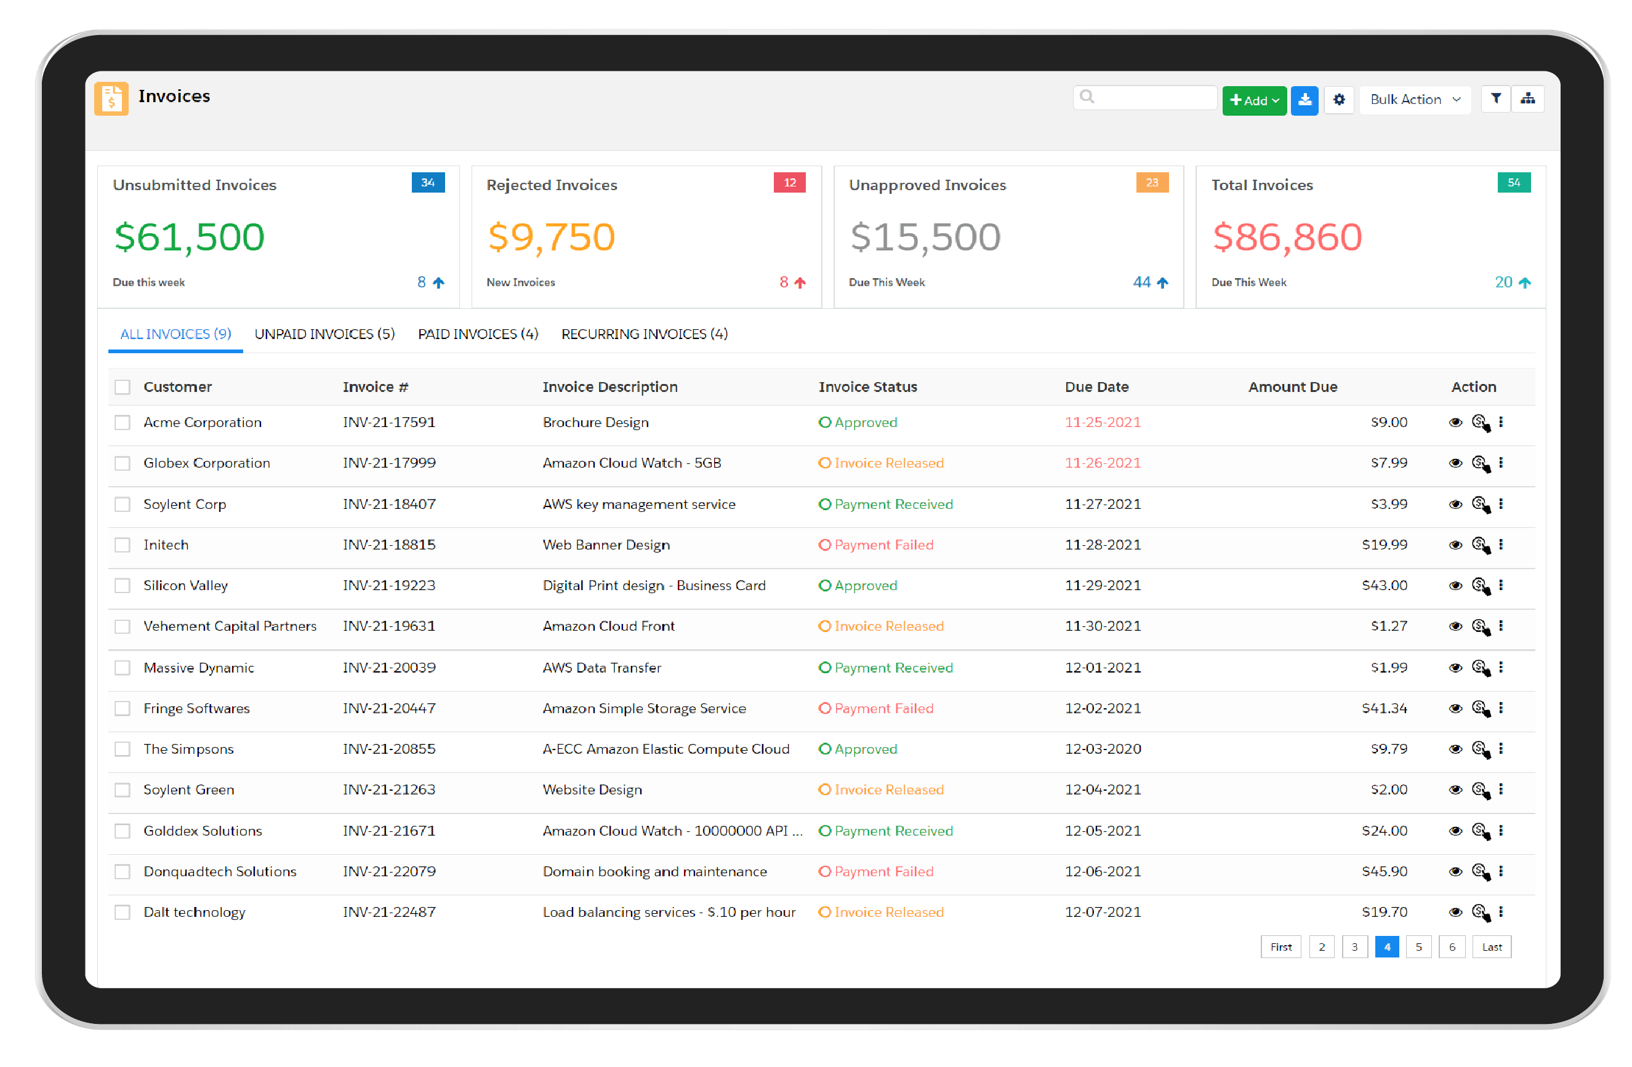Tick the Massive Dynamic invoice checkbox
The width and height of the screenshot is (1632, 1067).
click(x=123, y=668)
